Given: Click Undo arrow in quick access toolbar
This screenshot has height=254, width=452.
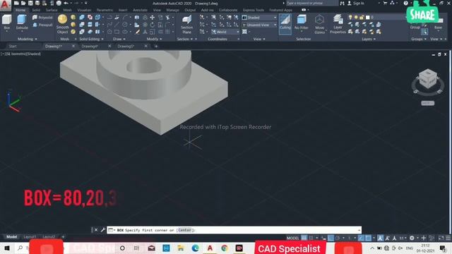Looking at the screenshot, I should point(66,3).
